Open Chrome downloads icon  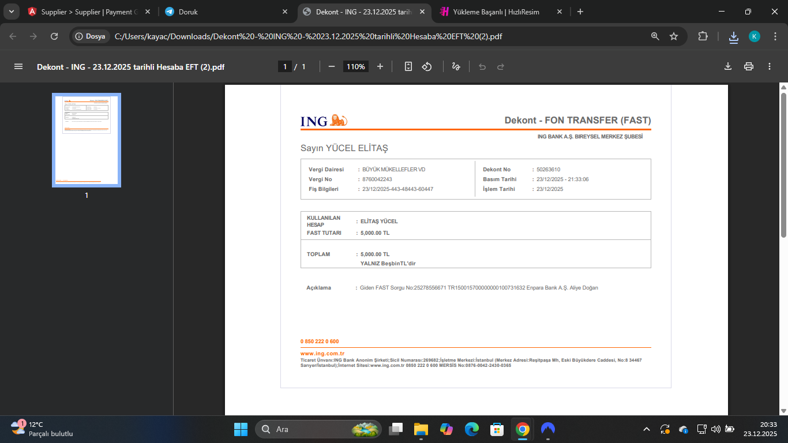[x=734, y=37]
